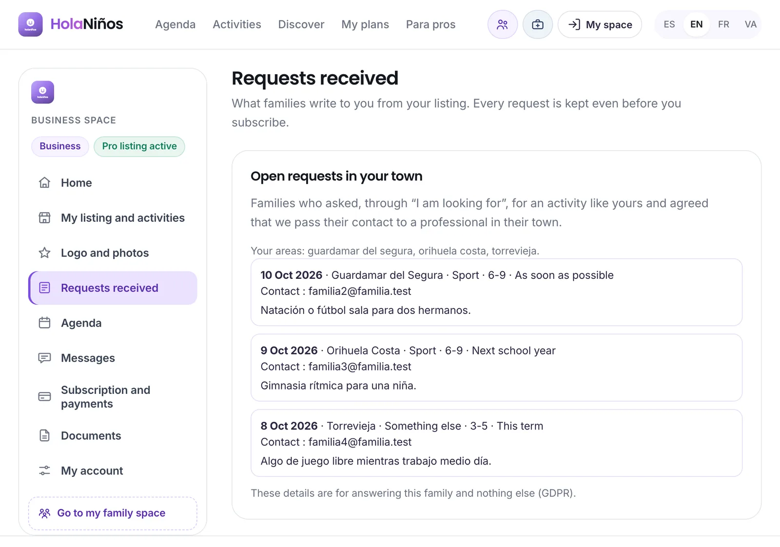This screenshot has width=780, height=547.
Task: Click the calendar icon beside sidebar Agenda
Action: click(x=44, y=323)
